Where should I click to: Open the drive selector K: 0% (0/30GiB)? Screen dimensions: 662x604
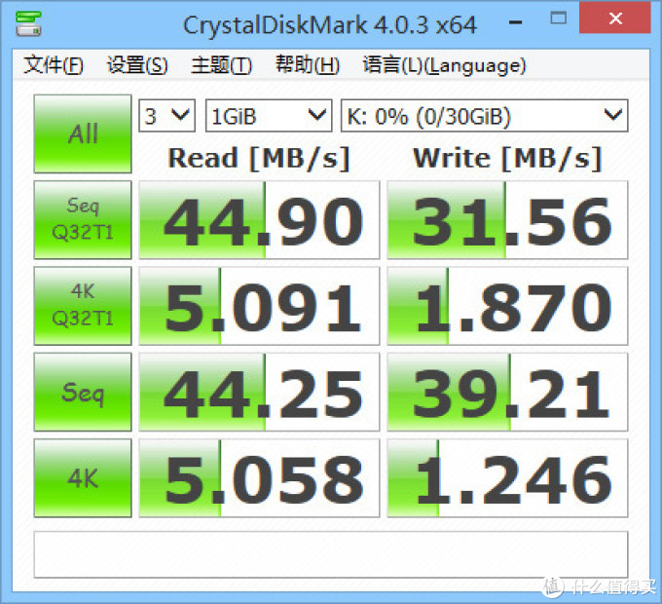[x=484, y=116]
